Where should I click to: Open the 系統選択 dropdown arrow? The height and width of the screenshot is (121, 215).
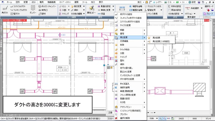(x=202, y=8)
